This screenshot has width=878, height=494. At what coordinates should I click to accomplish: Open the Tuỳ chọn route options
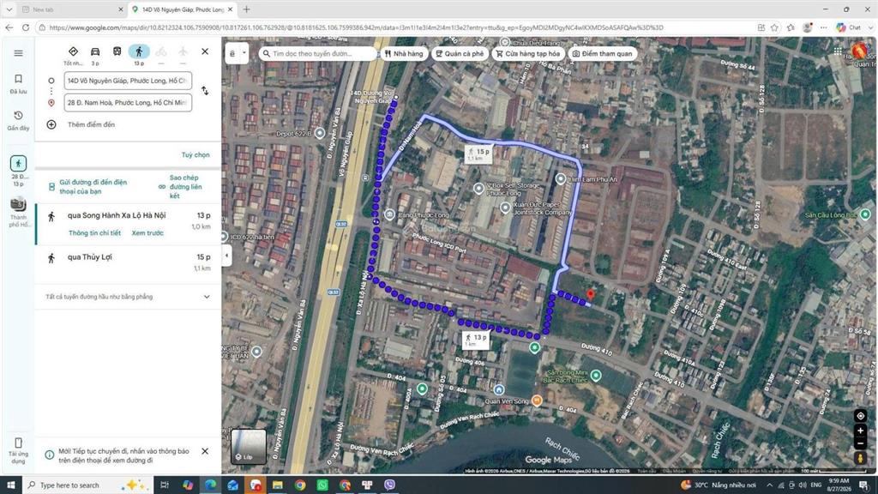click(x=195, y=154)
